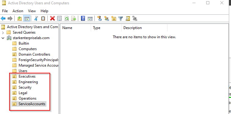Select the ServiceAccounts OU
Viewport: 231px width, 114px height.
(32, 104)
